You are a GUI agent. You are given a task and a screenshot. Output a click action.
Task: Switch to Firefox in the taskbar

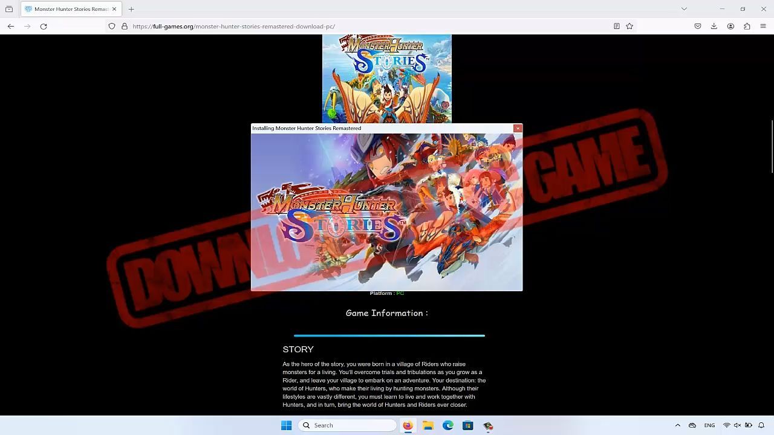point(408,425)
